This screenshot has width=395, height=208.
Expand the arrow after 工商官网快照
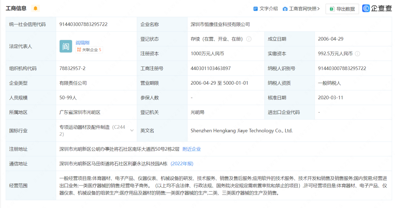tap(319, 8)
